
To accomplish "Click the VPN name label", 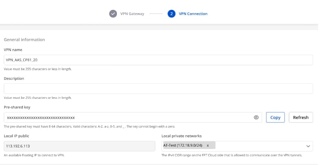I will click(13, 50).
